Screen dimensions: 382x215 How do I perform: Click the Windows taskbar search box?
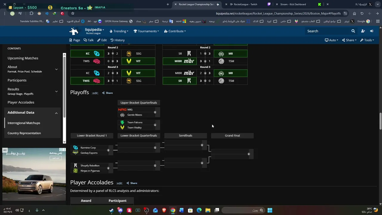point(243,210)
